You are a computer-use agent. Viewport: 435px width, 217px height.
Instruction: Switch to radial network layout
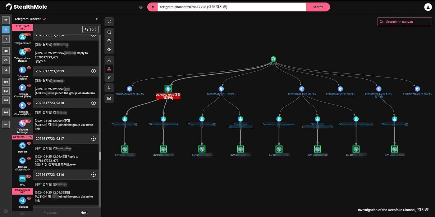point(109,60)
